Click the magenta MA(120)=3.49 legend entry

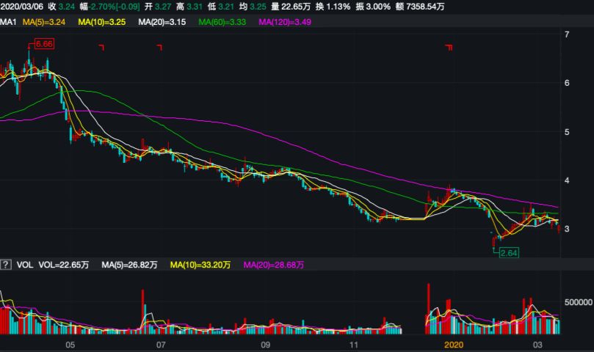click(286, 22)
